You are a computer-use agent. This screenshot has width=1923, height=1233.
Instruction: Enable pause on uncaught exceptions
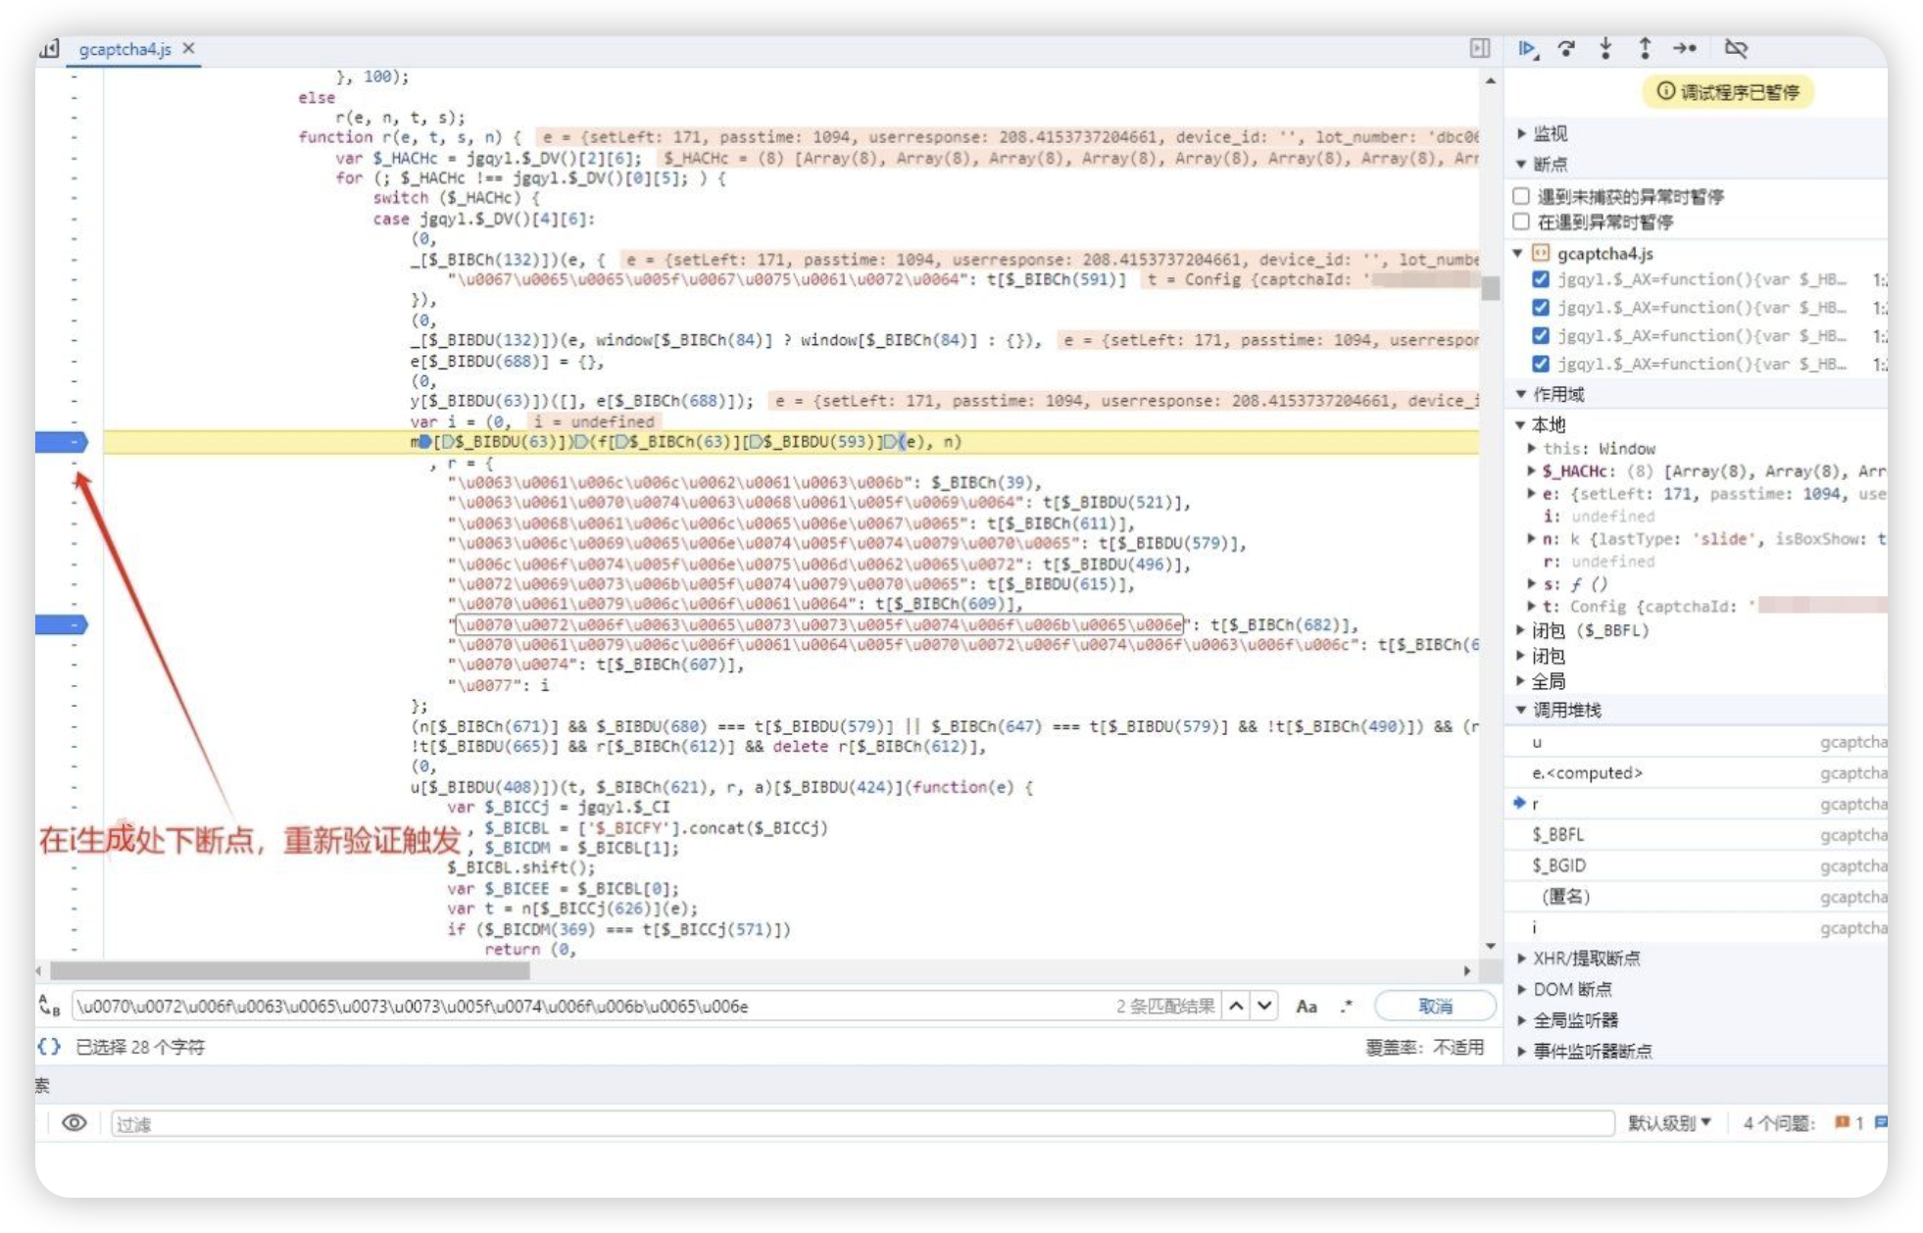[x=1521, y=197]
